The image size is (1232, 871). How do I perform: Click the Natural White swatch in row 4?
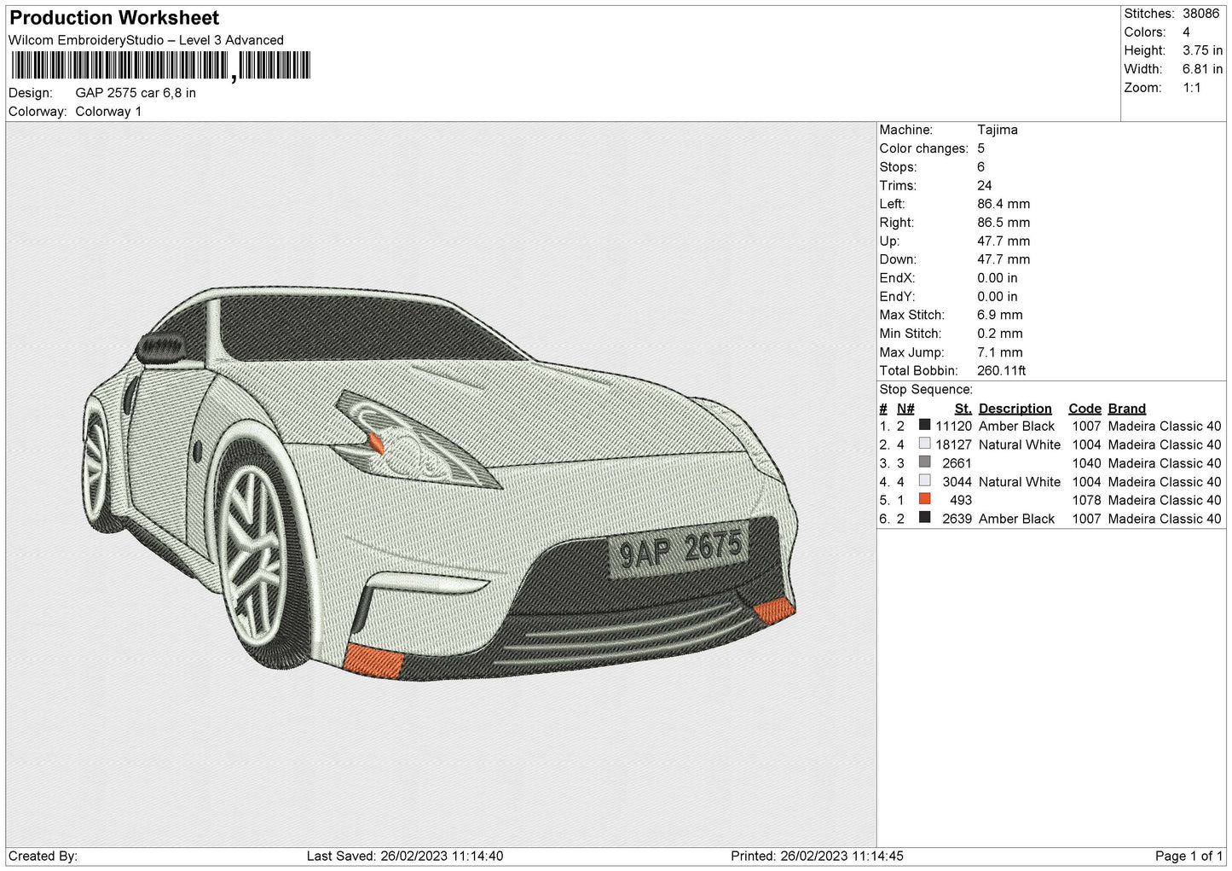(924, 481)
